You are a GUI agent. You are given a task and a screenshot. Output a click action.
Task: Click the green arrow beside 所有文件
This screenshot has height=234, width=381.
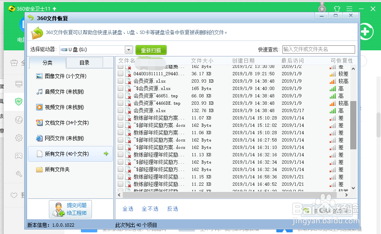[106, 153]
